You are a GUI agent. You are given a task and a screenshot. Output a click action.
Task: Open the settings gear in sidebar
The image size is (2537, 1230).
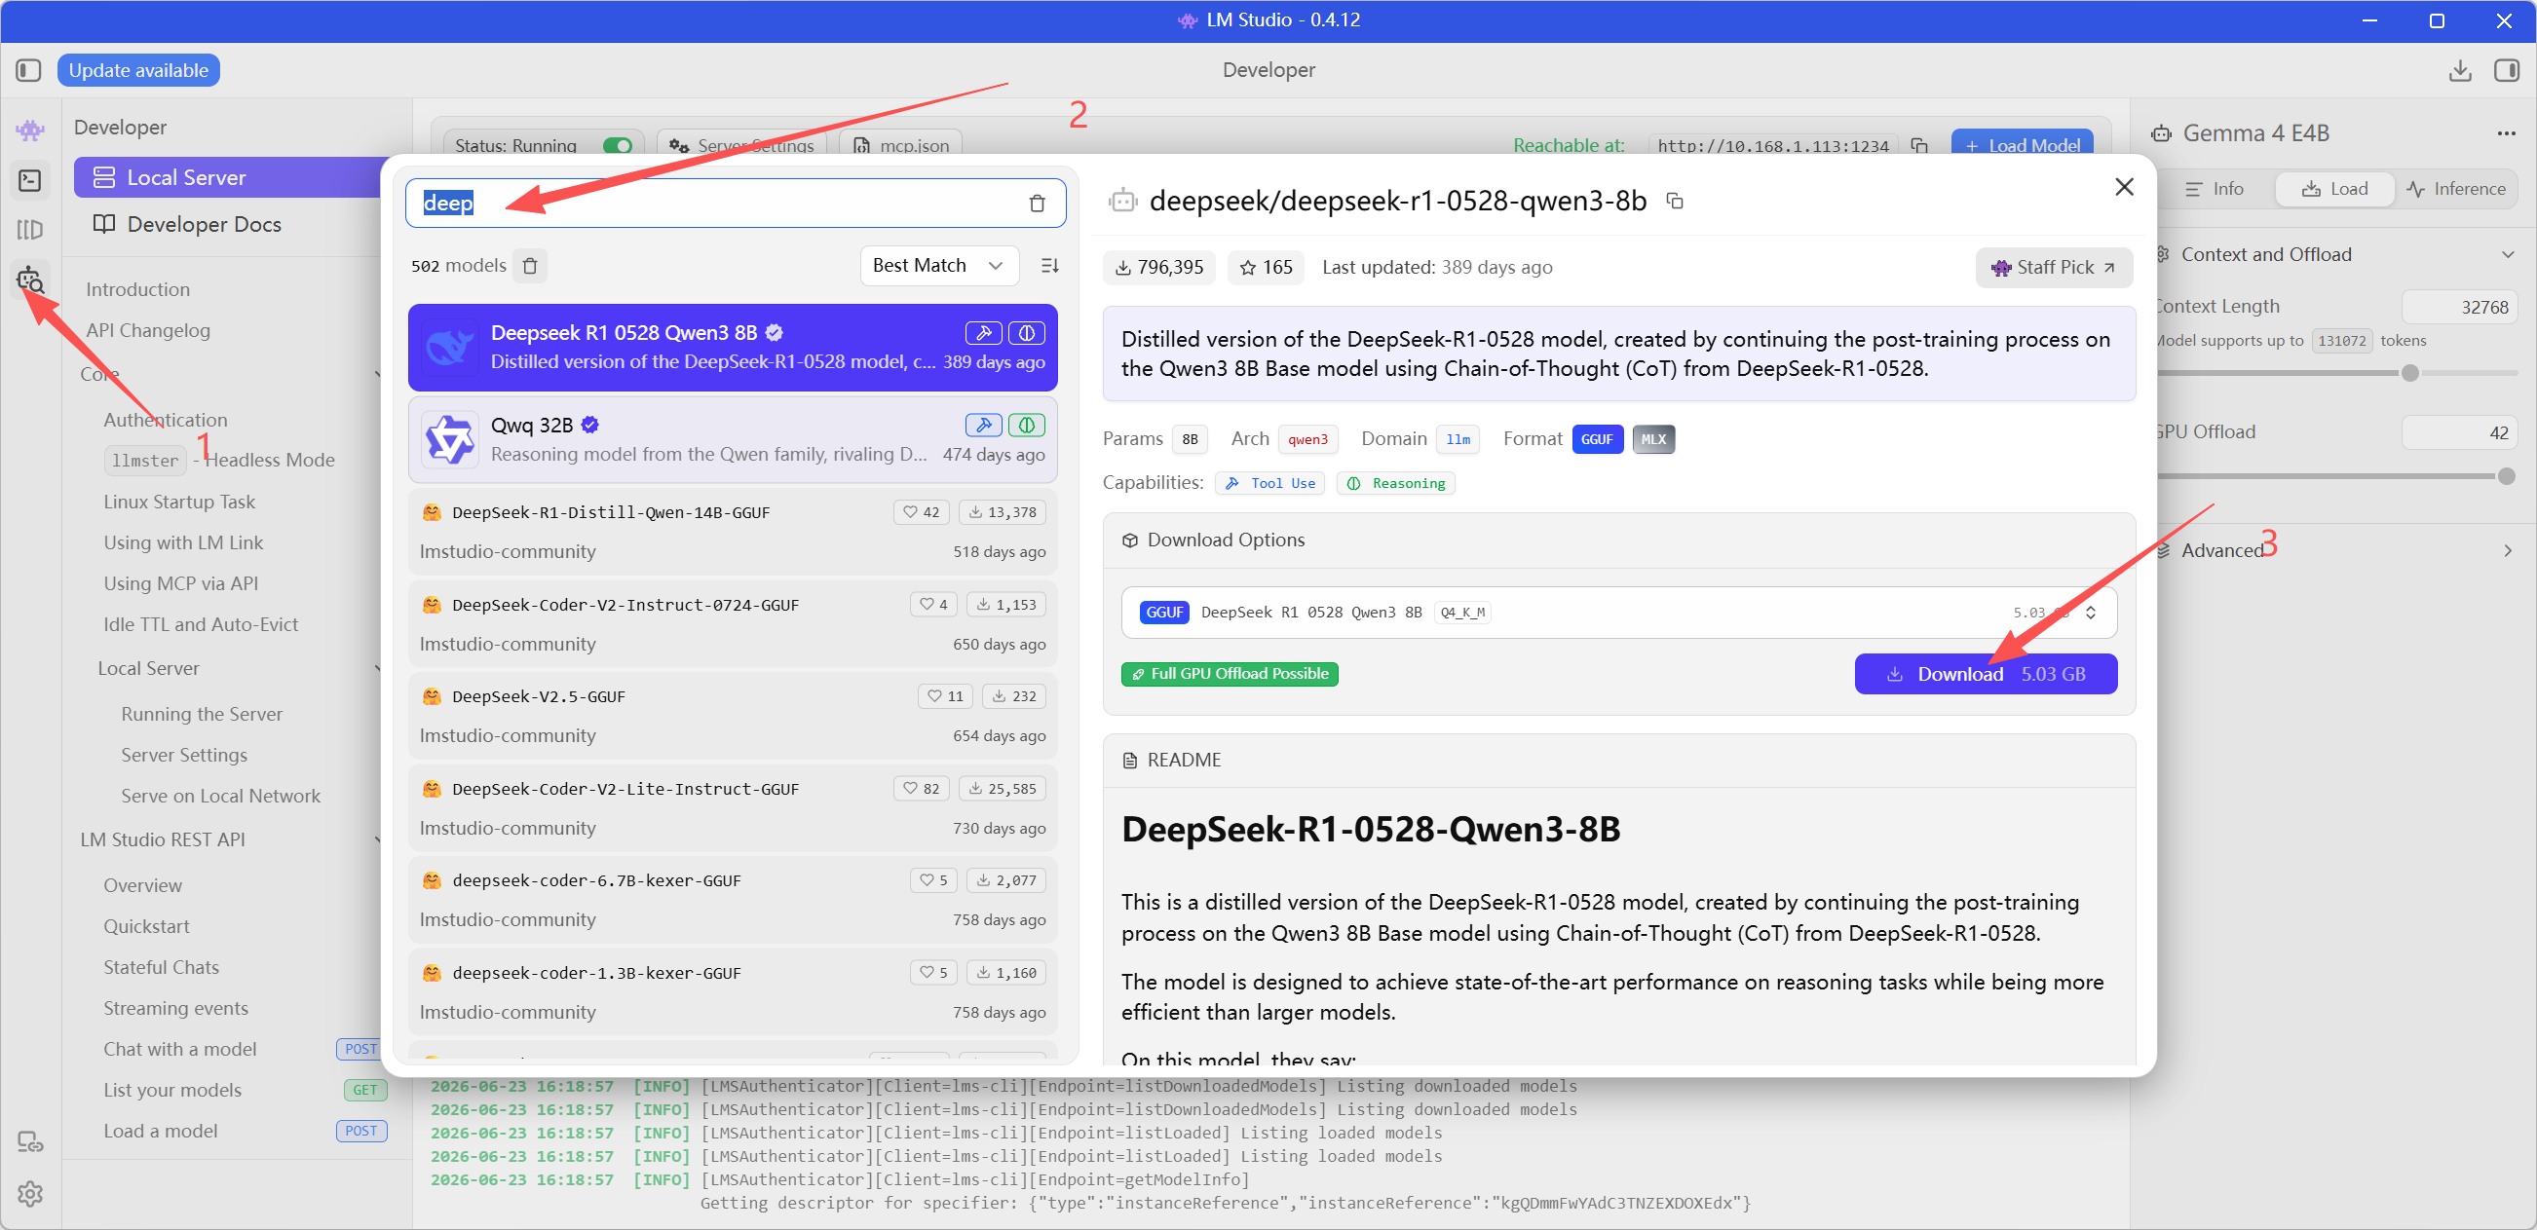29,1194
